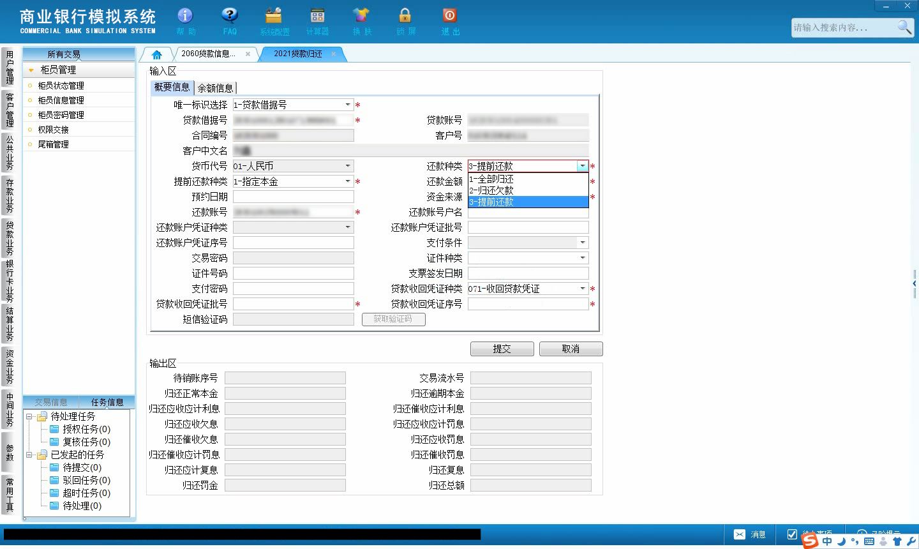Open 存款业务 side tab
Image resolution: width=919 pixels, height=549 pixels.
pos(10,195)
